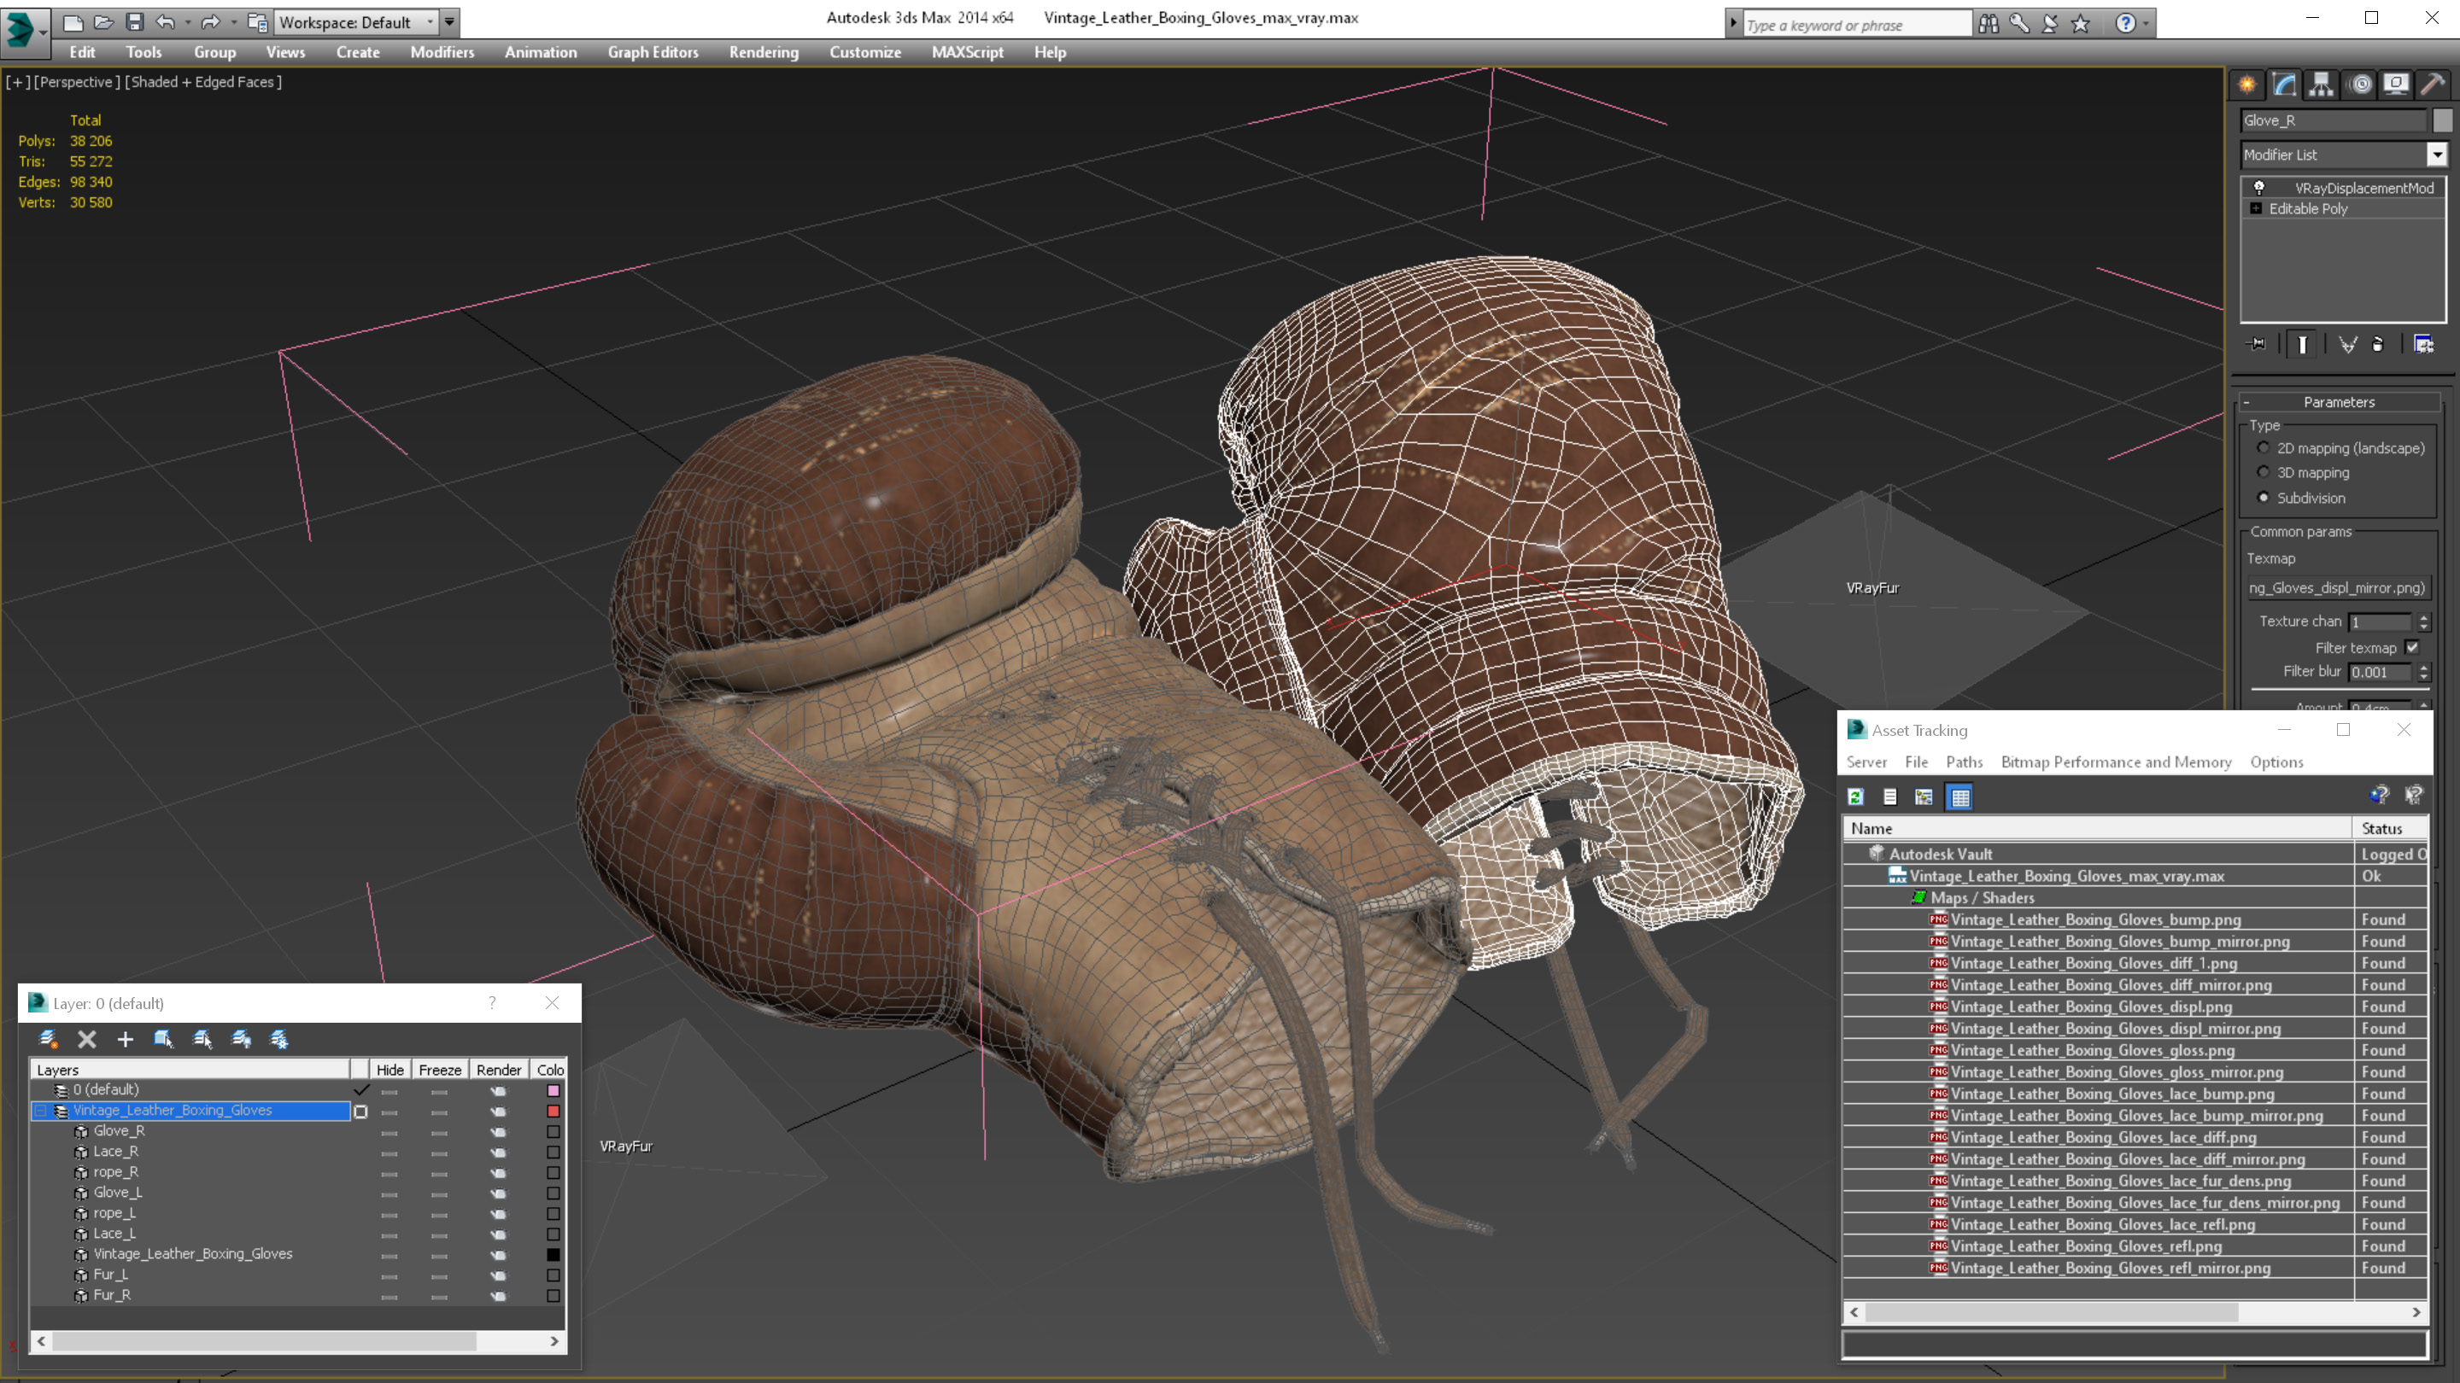This screenshot has width=2460, height=1383.
Task: Open the Hierarchy command panel tab
Action: click(x=2322, y=85)
